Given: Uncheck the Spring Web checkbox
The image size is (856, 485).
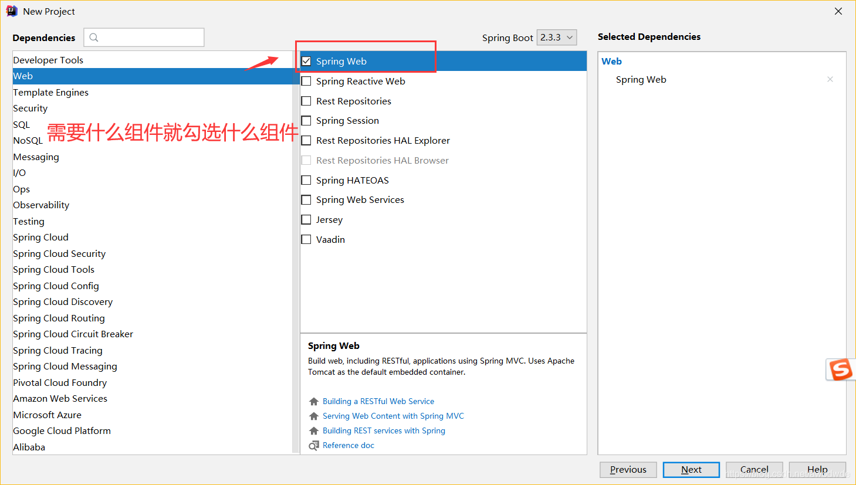Looking at the screenshot, I should (306, 61).
